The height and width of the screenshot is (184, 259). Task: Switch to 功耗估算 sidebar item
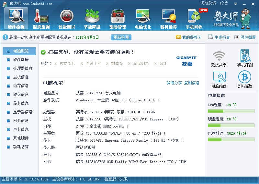[x=21, y=147]
